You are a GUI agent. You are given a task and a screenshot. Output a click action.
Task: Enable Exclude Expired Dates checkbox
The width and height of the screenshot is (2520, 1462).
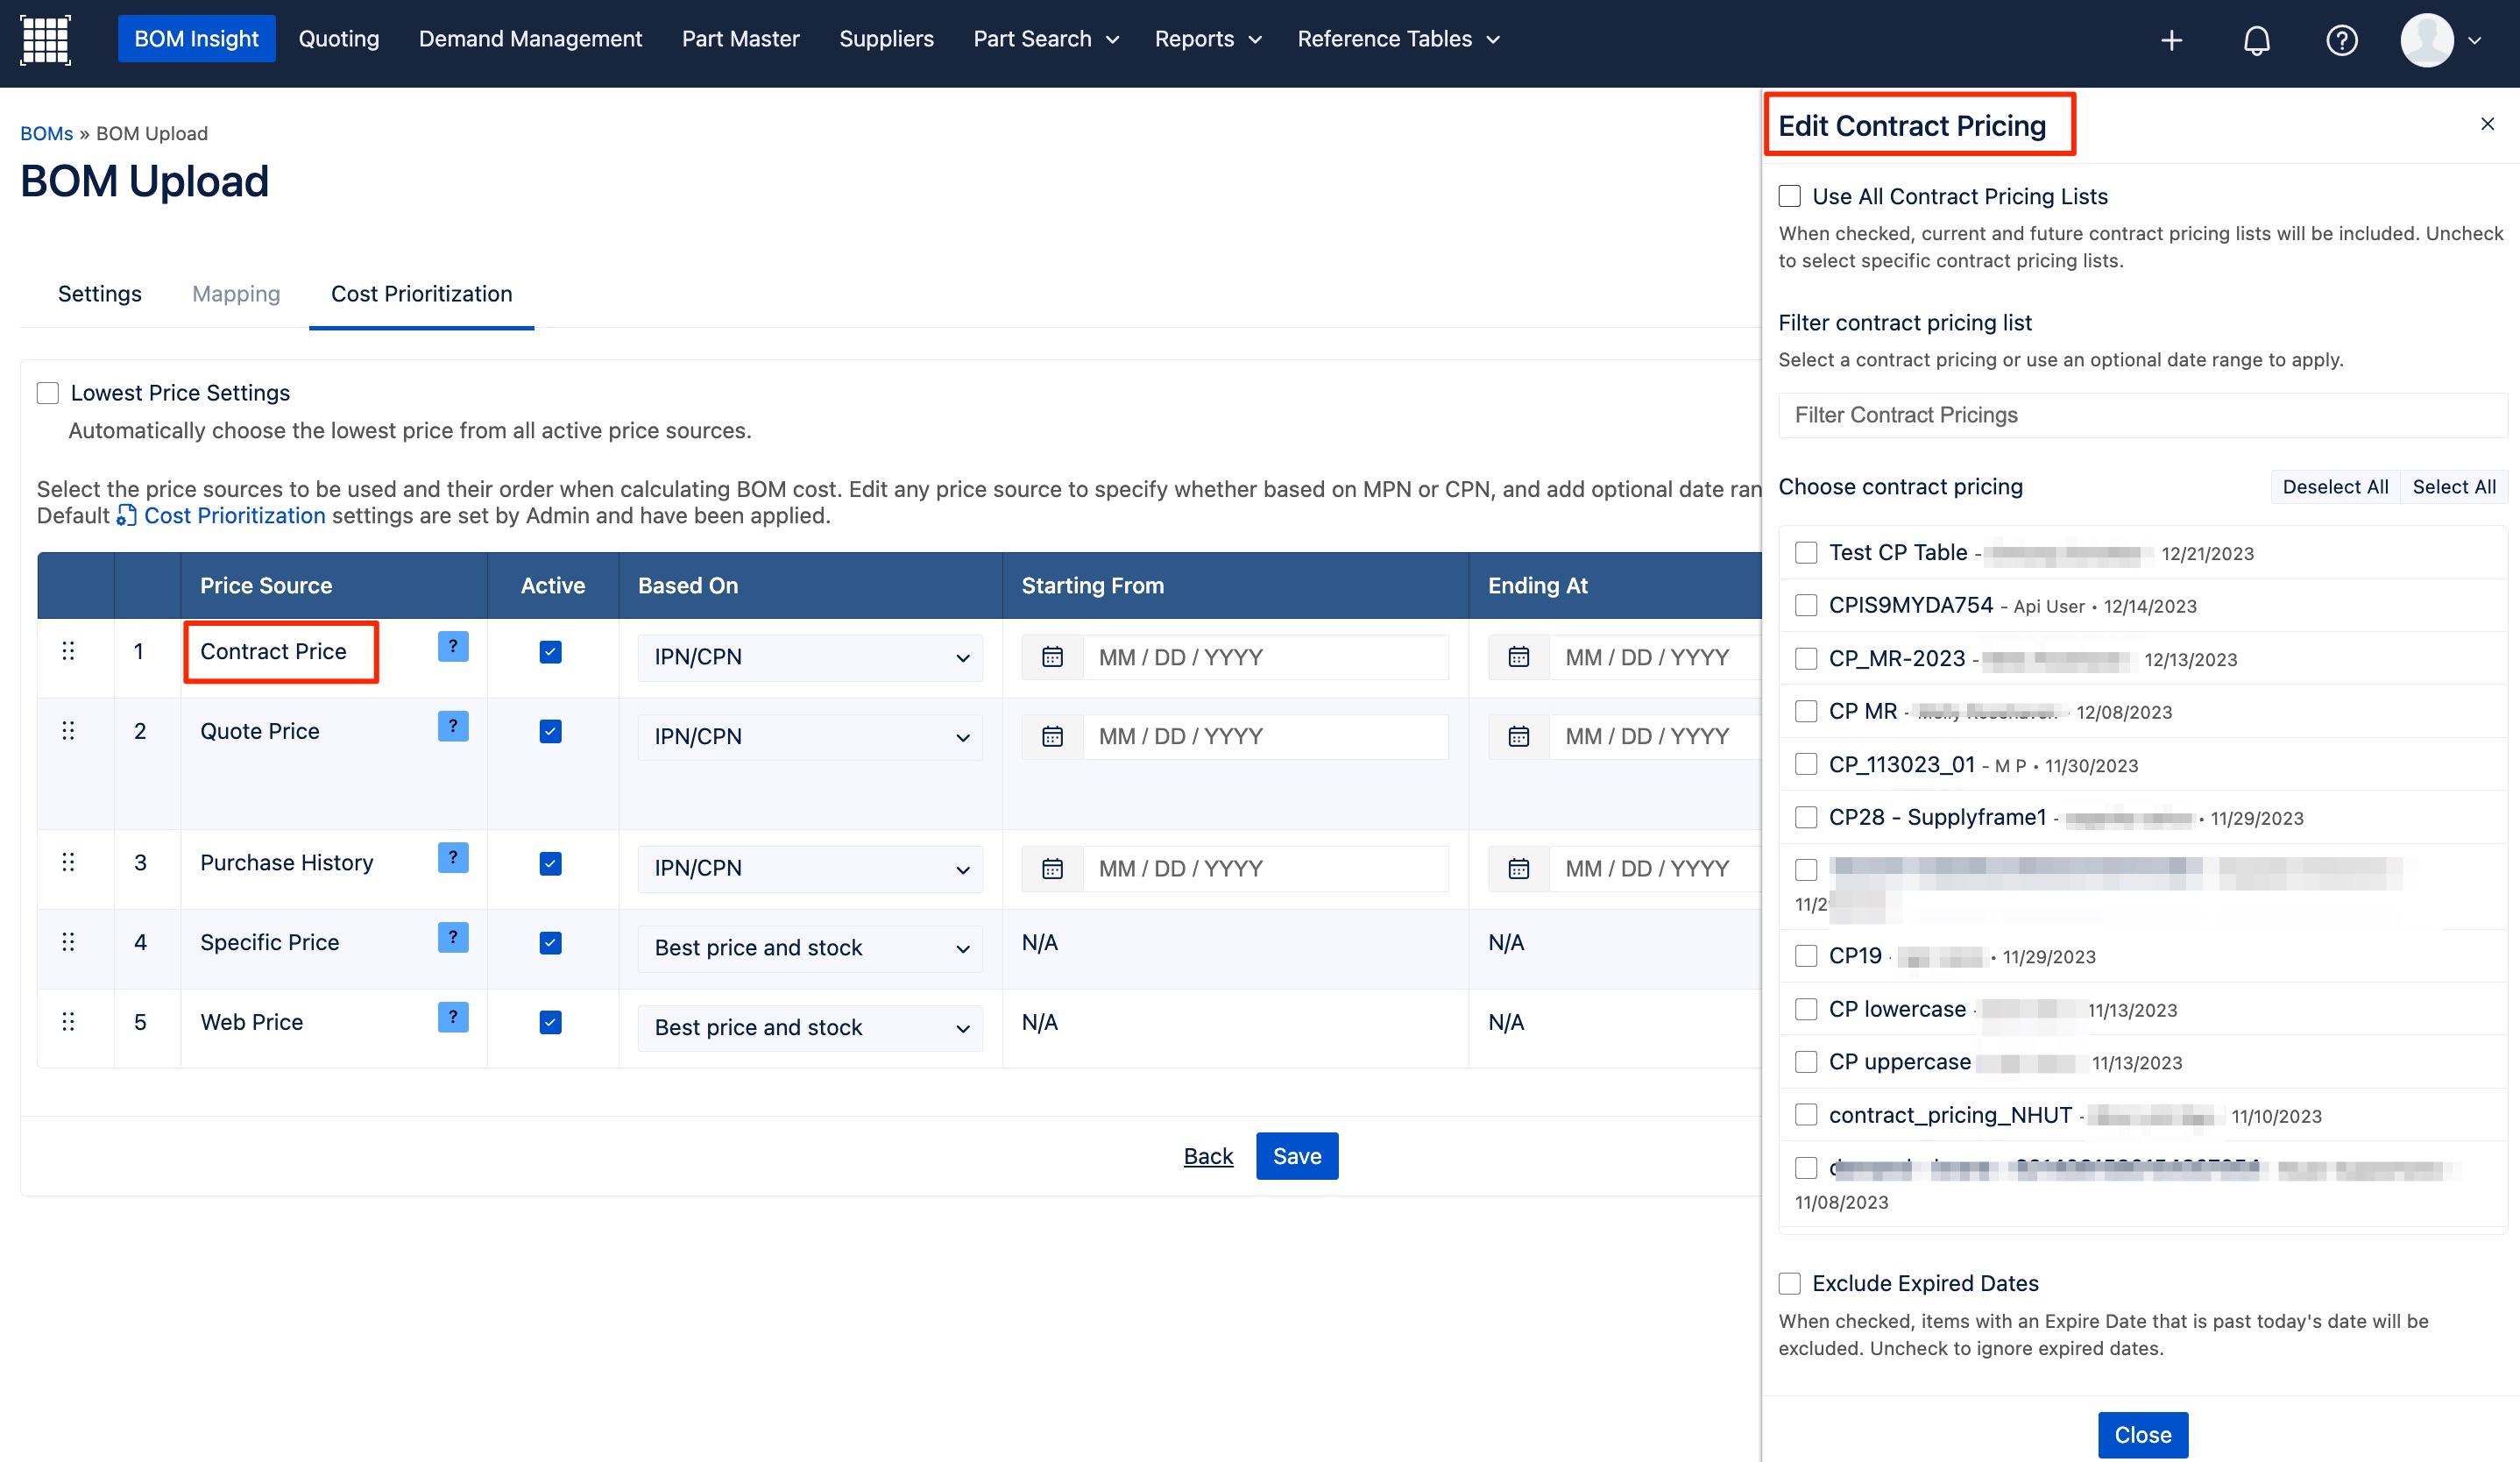coord(1789,1283)
